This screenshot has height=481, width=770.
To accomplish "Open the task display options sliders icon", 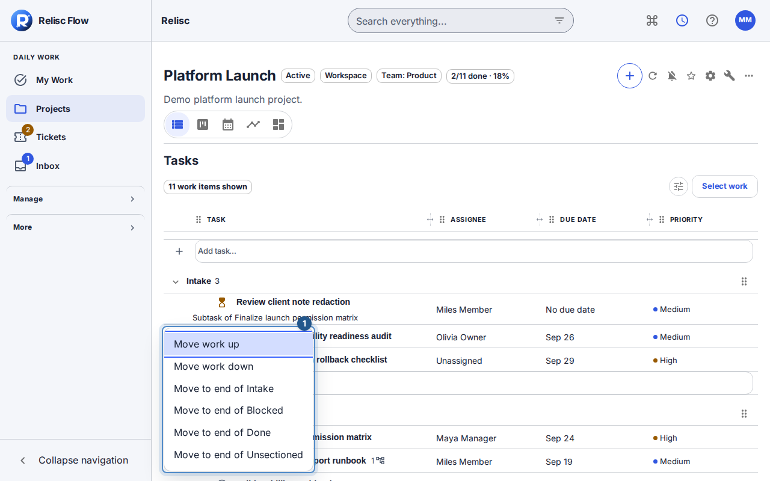I will pyautogui.click(x=679, y=186).
